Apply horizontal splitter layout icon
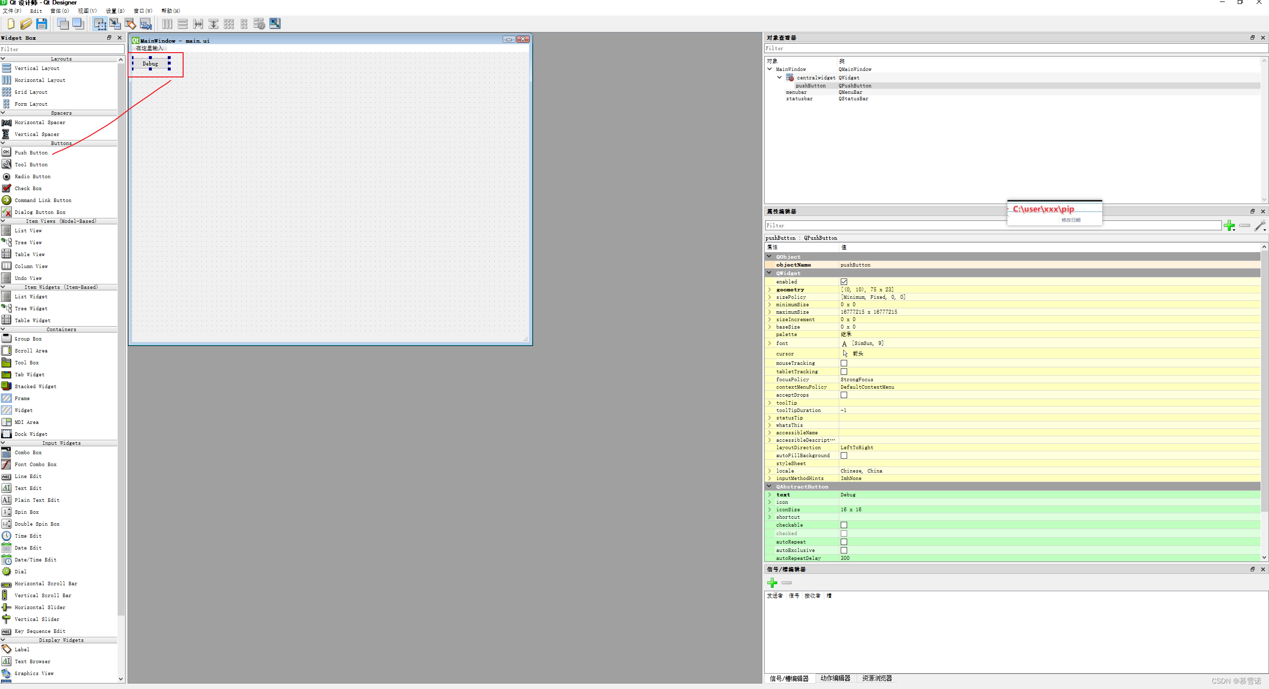The height and width of the screenshot is (689, 1269). pos(198,23)
